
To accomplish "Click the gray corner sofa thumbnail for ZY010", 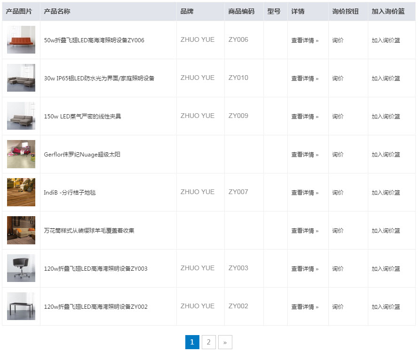I will pos(21,78).
